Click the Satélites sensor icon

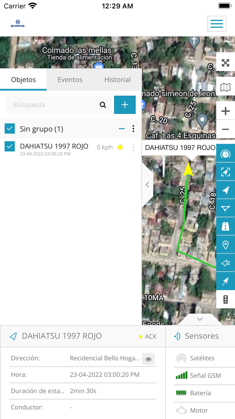click(182, 358)
